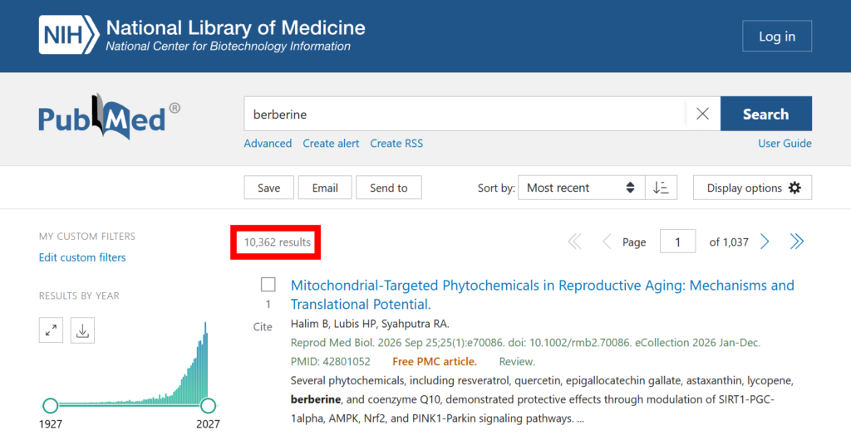Click the 10,362 results count text
Viewport: 851px width, 440px height.
point(278,242)
